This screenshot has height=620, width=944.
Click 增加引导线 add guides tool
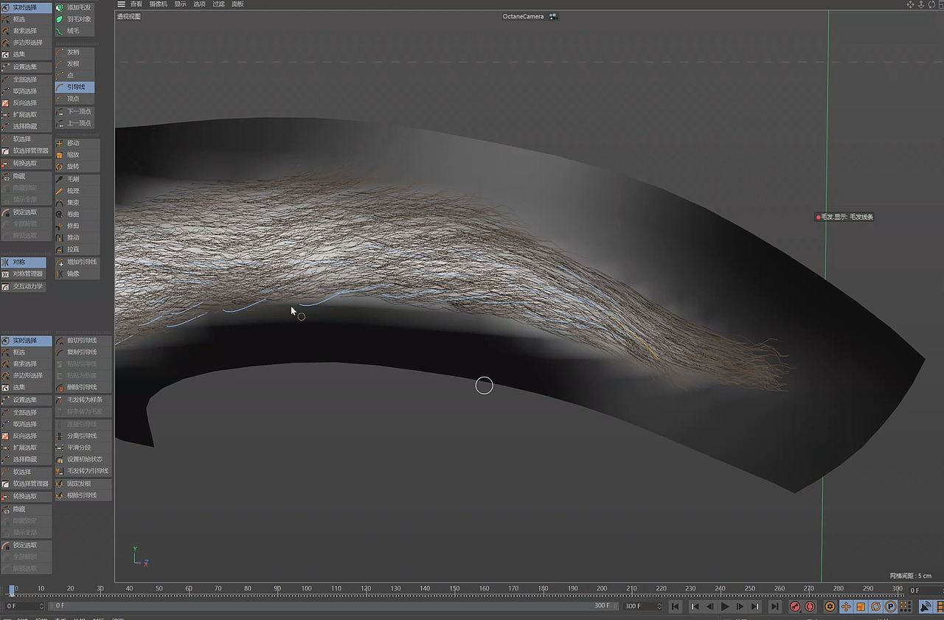77,262
